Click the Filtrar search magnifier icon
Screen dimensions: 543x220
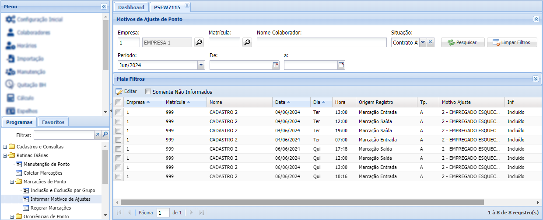105,135
